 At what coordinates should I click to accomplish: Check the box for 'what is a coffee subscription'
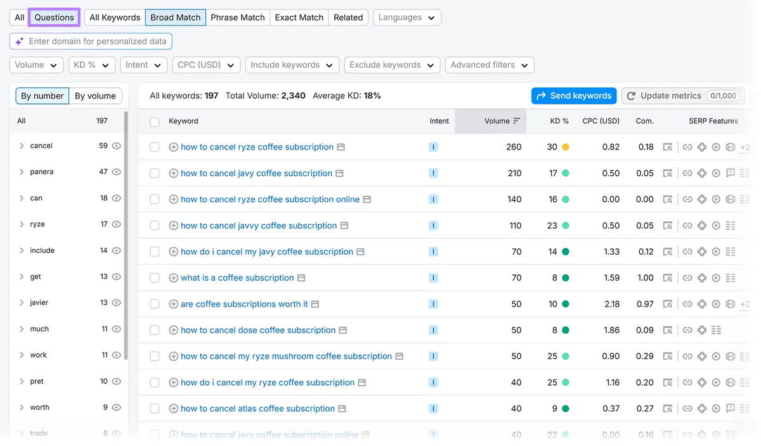pyautogui.click(x=155, y=278)
